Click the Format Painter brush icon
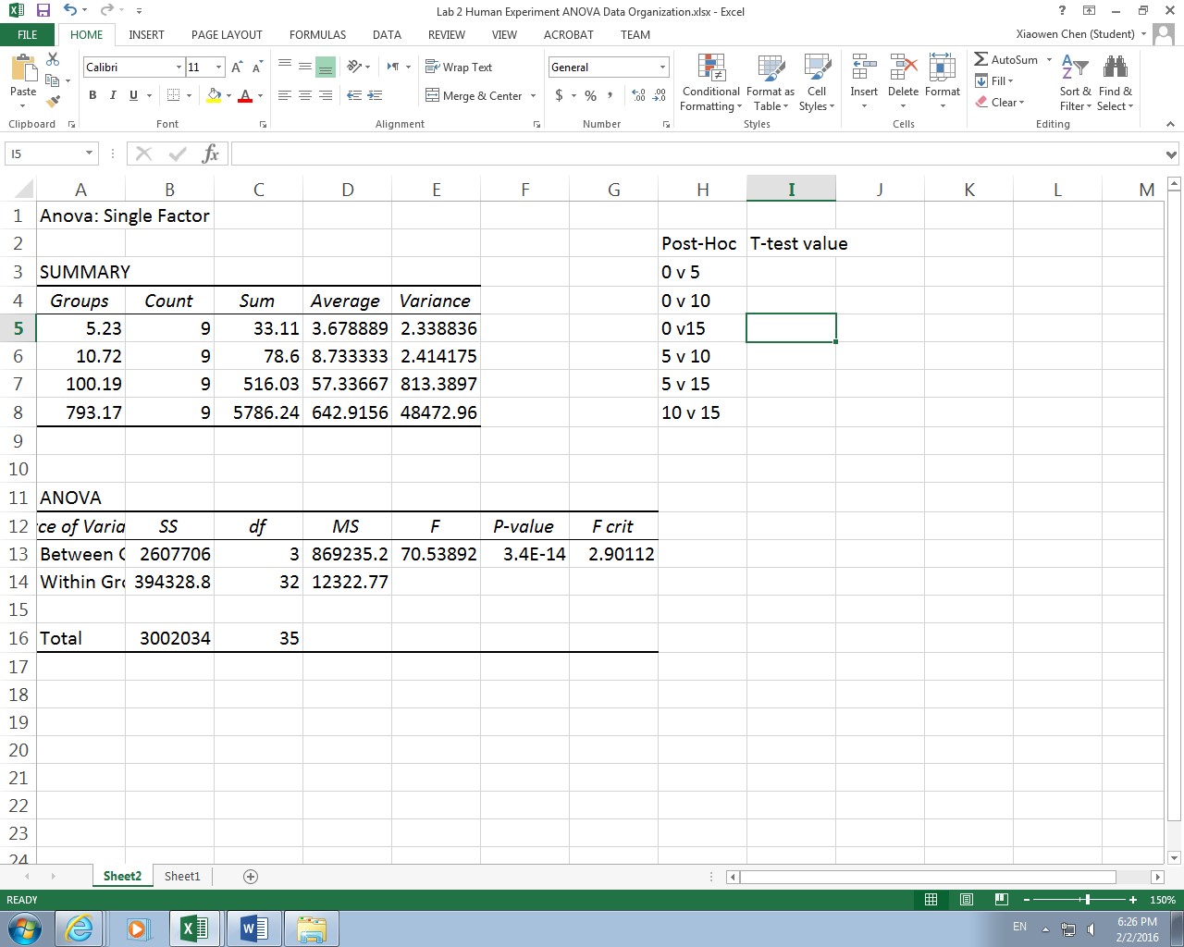The image size is (1184, 947). [53, 101]
